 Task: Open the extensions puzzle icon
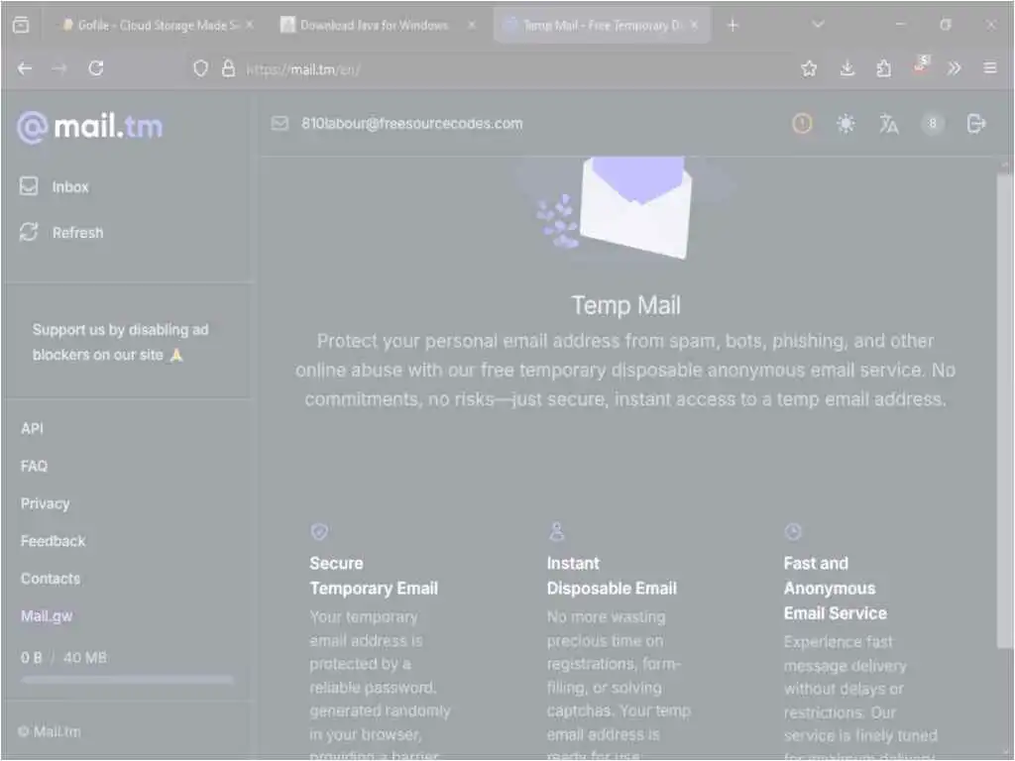pos(883,68)
